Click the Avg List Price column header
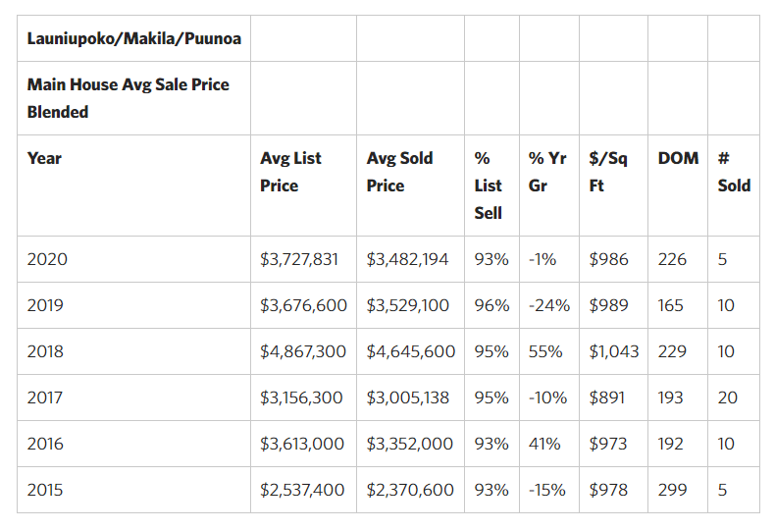 coord(290,172)
